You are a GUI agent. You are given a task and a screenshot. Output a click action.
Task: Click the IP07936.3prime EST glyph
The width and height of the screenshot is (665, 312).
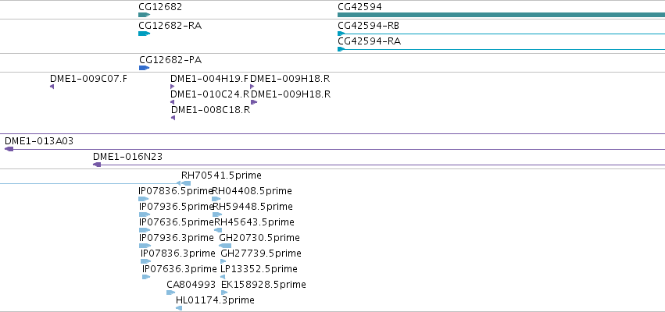[x=145, y=246]
